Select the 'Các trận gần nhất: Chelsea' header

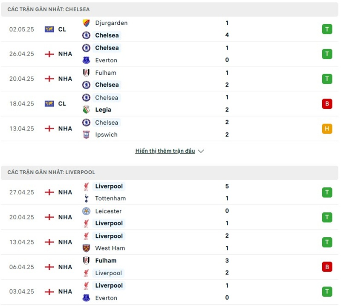pos(49,9)
